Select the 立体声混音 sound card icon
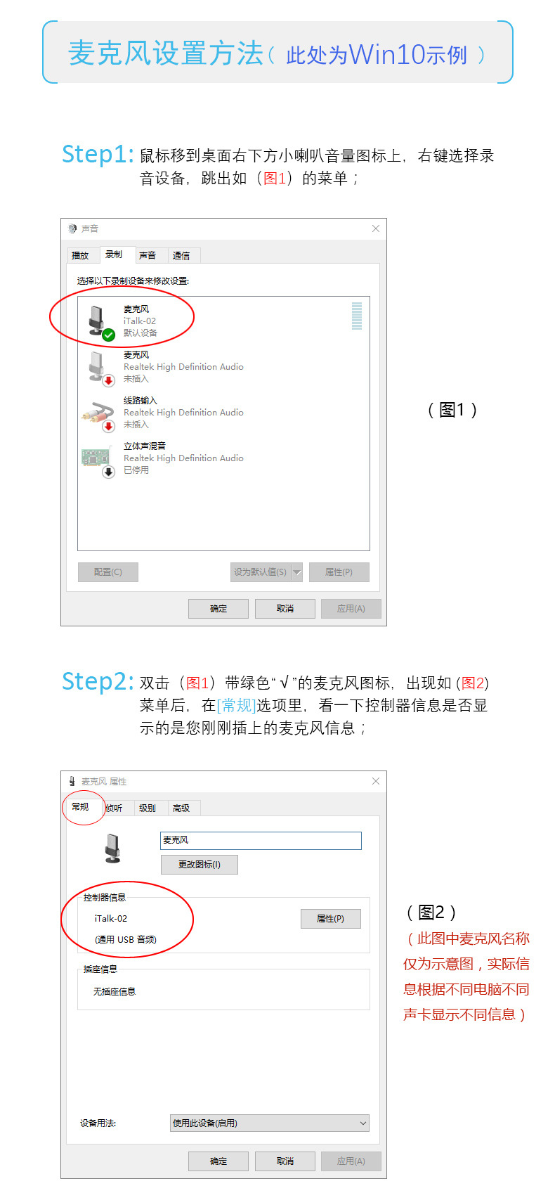The width and height of the screenshot is (555, 1193). pyautogui.click(x=98, y=461)
